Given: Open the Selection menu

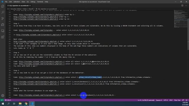Looking at the screenshot, I should coord(17,2).
